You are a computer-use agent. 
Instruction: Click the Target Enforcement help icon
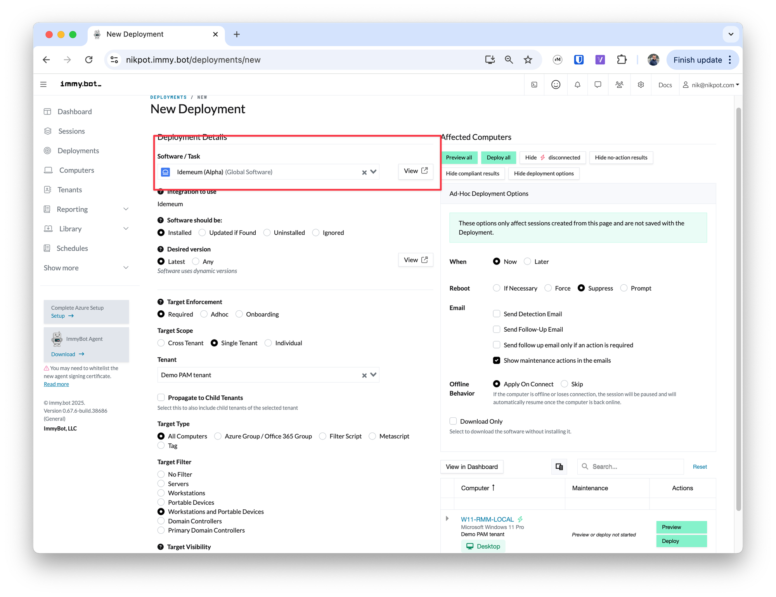coord(160,302)
